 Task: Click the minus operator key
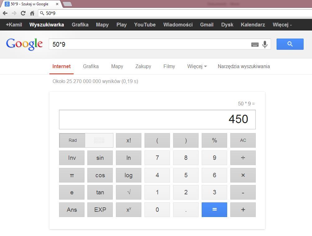(243, 192)
